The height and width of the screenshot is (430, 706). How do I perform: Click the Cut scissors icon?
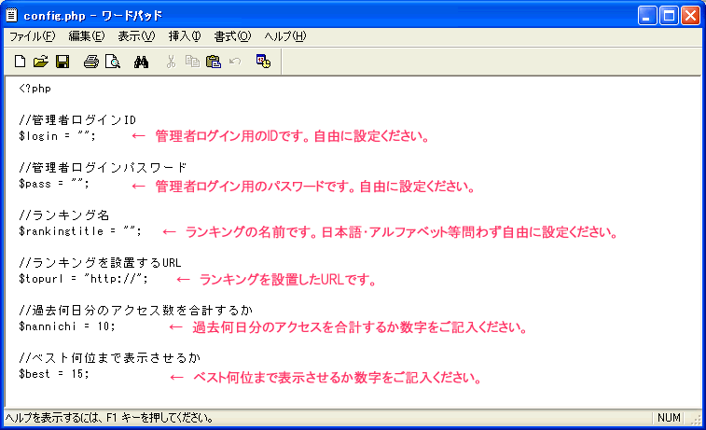[171, 62]
